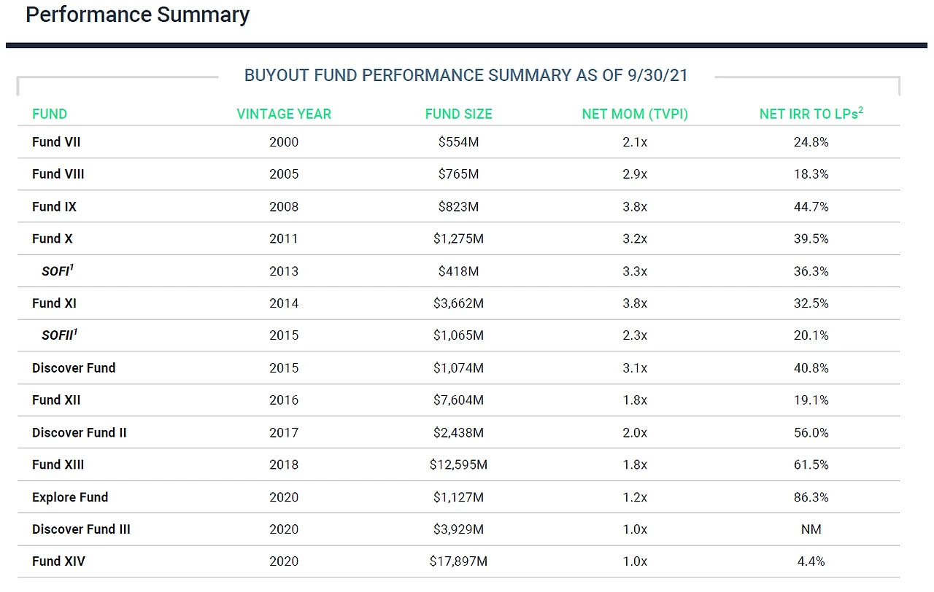The image size is (934, 592).
Task: Select the Discover Fund III row label
Action: (81, 529)
